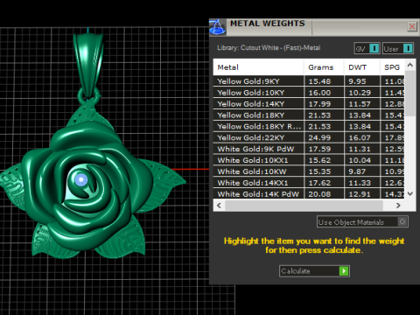This screenshot has height=315, width=420.
Task: Select the White Gold:9K PdW row
Action: pyautogui.click(x=309, y=149)
